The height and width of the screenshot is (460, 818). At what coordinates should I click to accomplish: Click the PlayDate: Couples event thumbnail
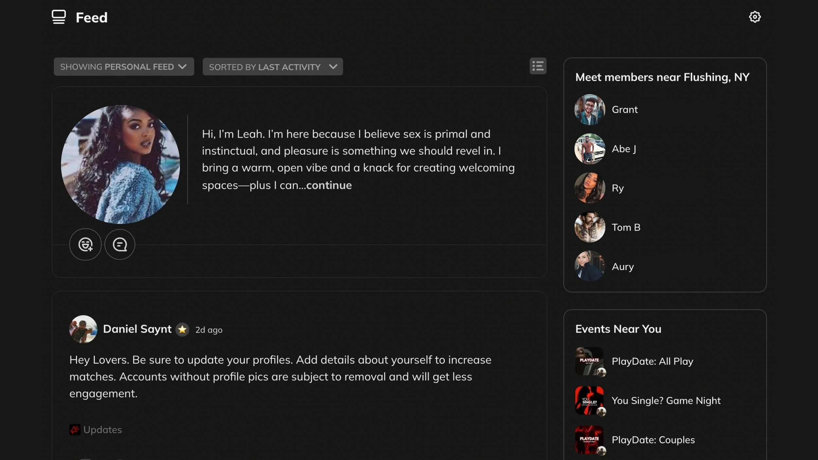tap(589, 439)
